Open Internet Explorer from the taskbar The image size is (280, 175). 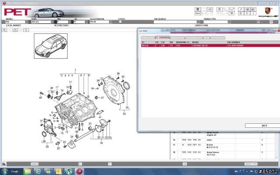click(38, 171)
